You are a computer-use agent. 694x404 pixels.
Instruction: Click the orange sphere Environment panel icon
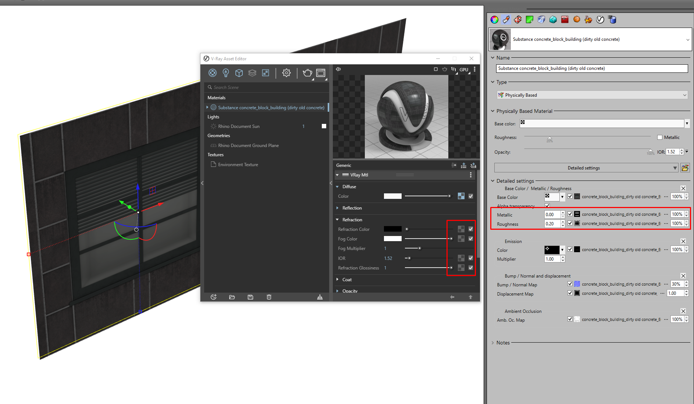pos(577,19)
